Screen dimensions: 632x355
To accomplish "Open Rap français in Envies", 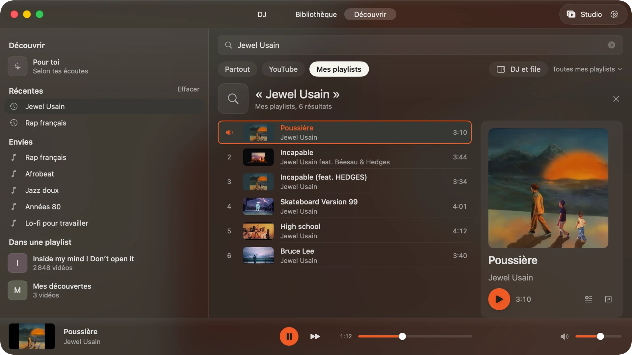I will pos(104,157).
